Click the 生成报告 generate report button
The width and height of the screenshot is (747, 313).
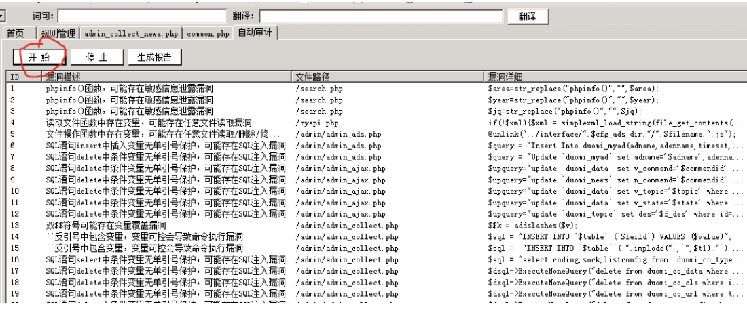(154, 58)
